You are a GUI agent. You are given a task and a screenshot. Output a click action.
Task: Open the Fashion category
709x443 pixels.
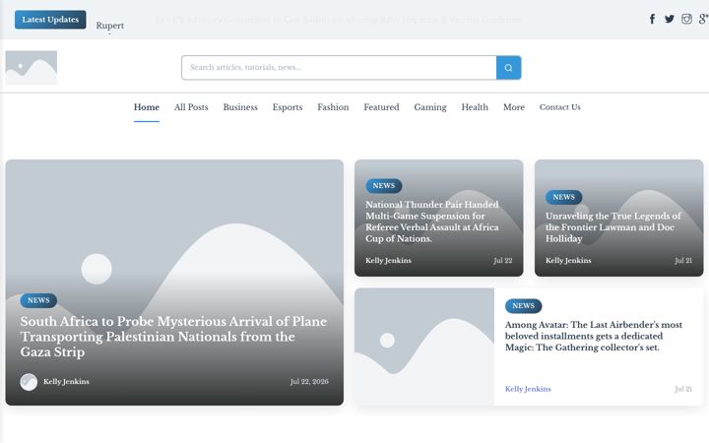click(x=333, y=107)
